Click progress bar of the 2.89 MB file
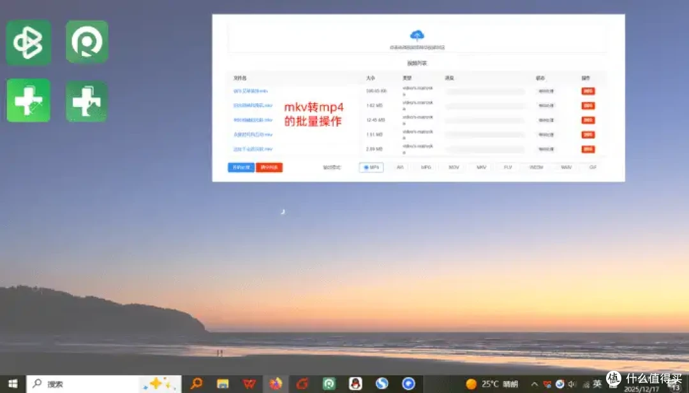 coord(485,149)
